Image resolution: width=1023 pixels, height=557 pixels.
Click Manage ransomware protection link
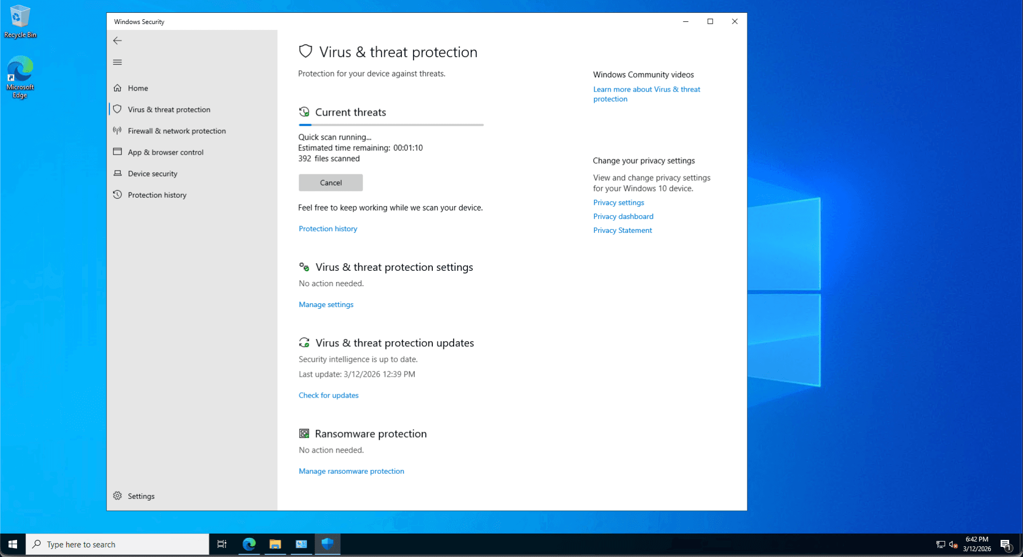coord(351,471)
